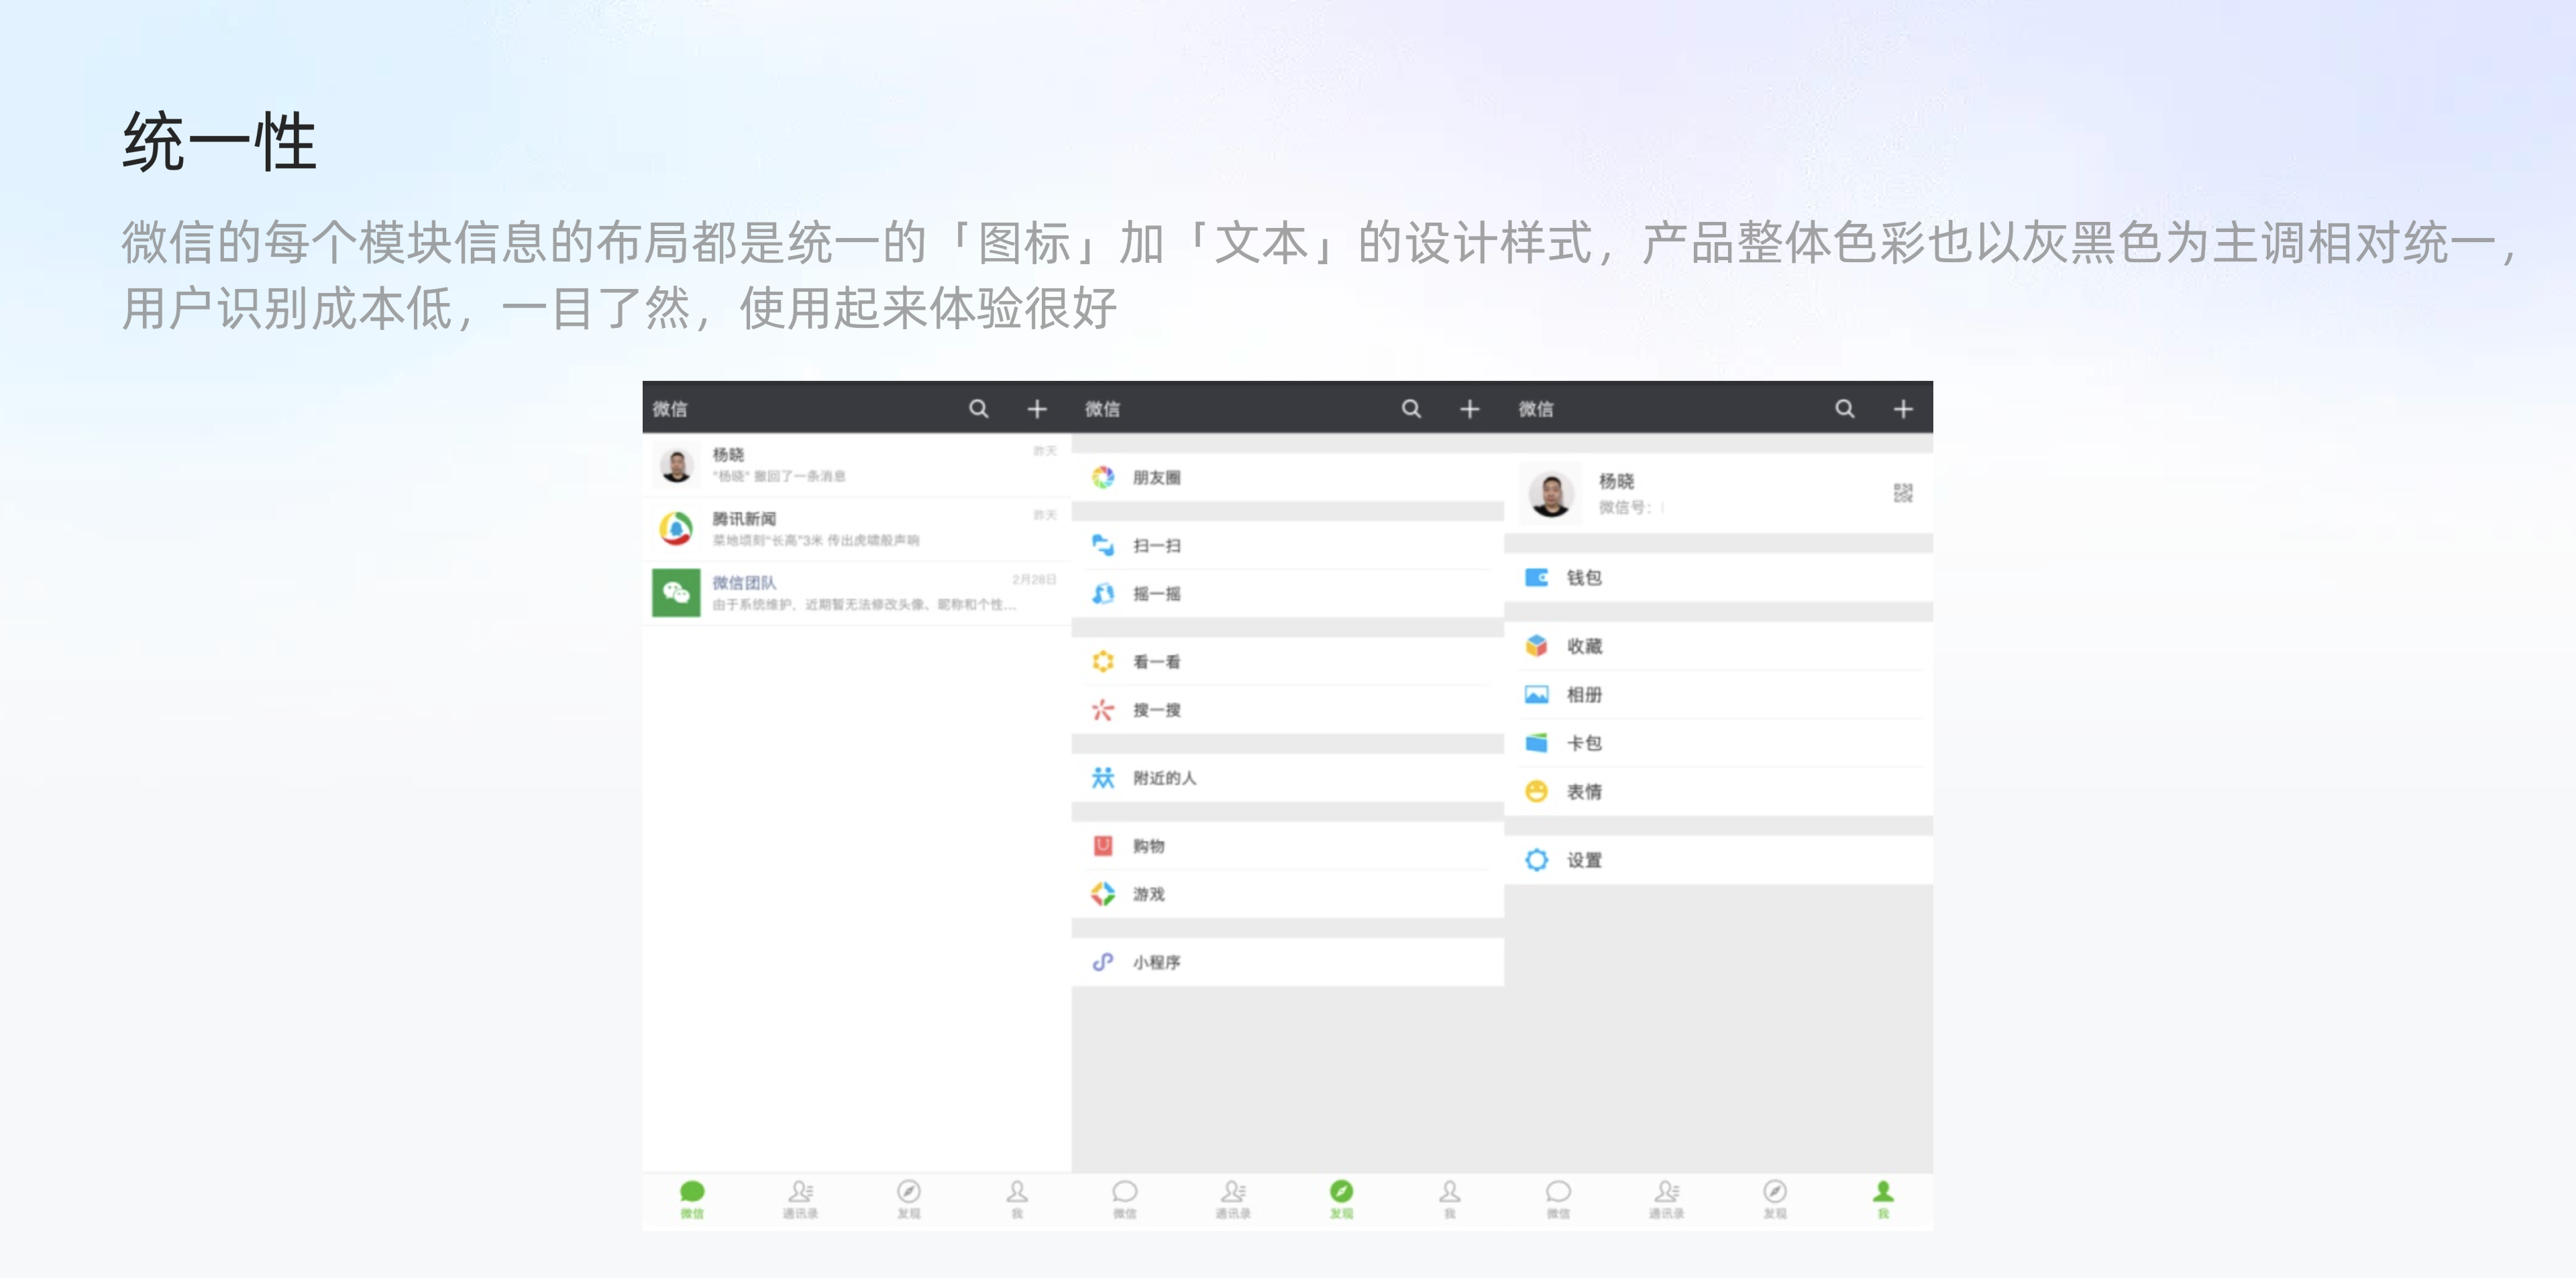2576x1278 pixels.
Task: Click search icon in left screen header
Action: click(978, 409)
